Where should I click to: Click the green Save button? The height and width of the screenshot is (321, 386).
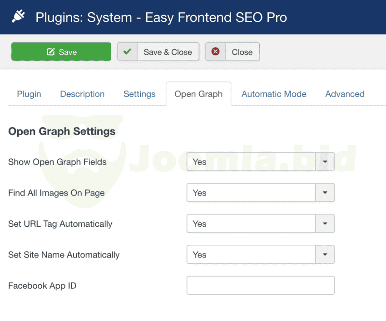click(61, 52)
